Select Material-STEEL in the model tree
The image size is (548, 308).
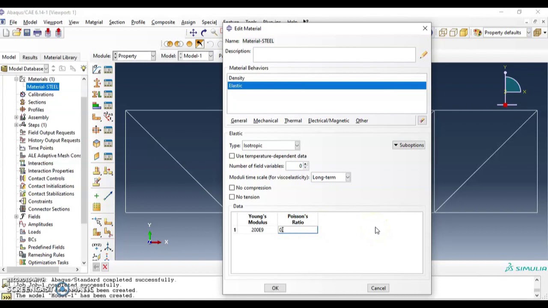[42, 87]
